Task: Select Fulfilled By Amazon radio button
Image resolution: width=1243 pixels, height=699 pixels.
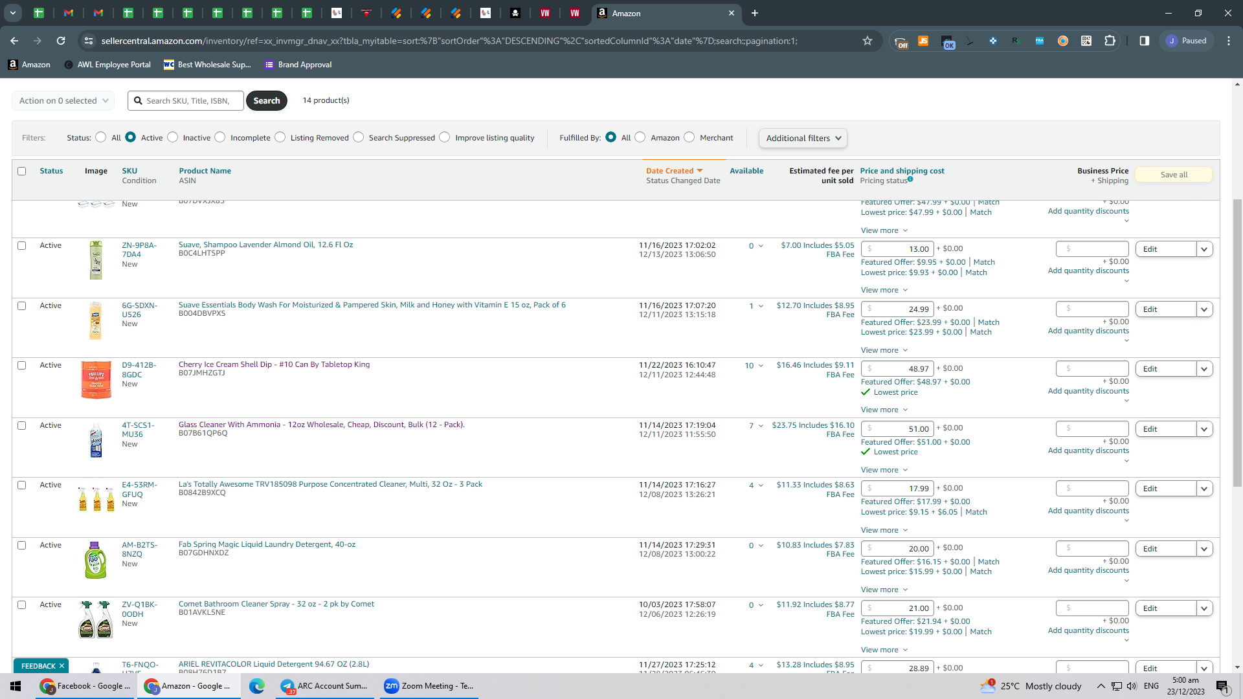Action: tap(640, 137)
